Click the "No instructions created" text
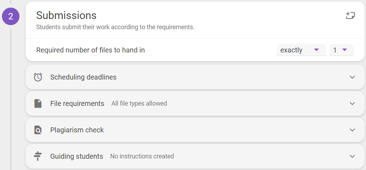 click(142, 156)
